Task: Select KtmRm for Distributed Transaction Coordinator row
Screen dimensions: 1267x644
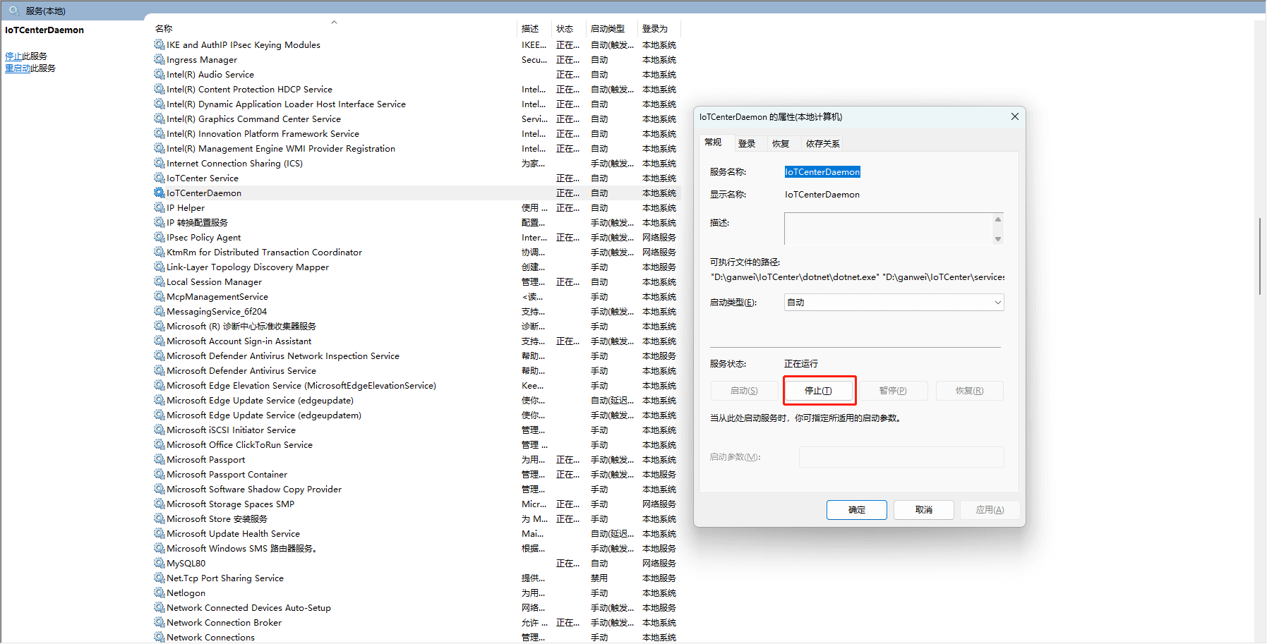Action: [416, 252]
